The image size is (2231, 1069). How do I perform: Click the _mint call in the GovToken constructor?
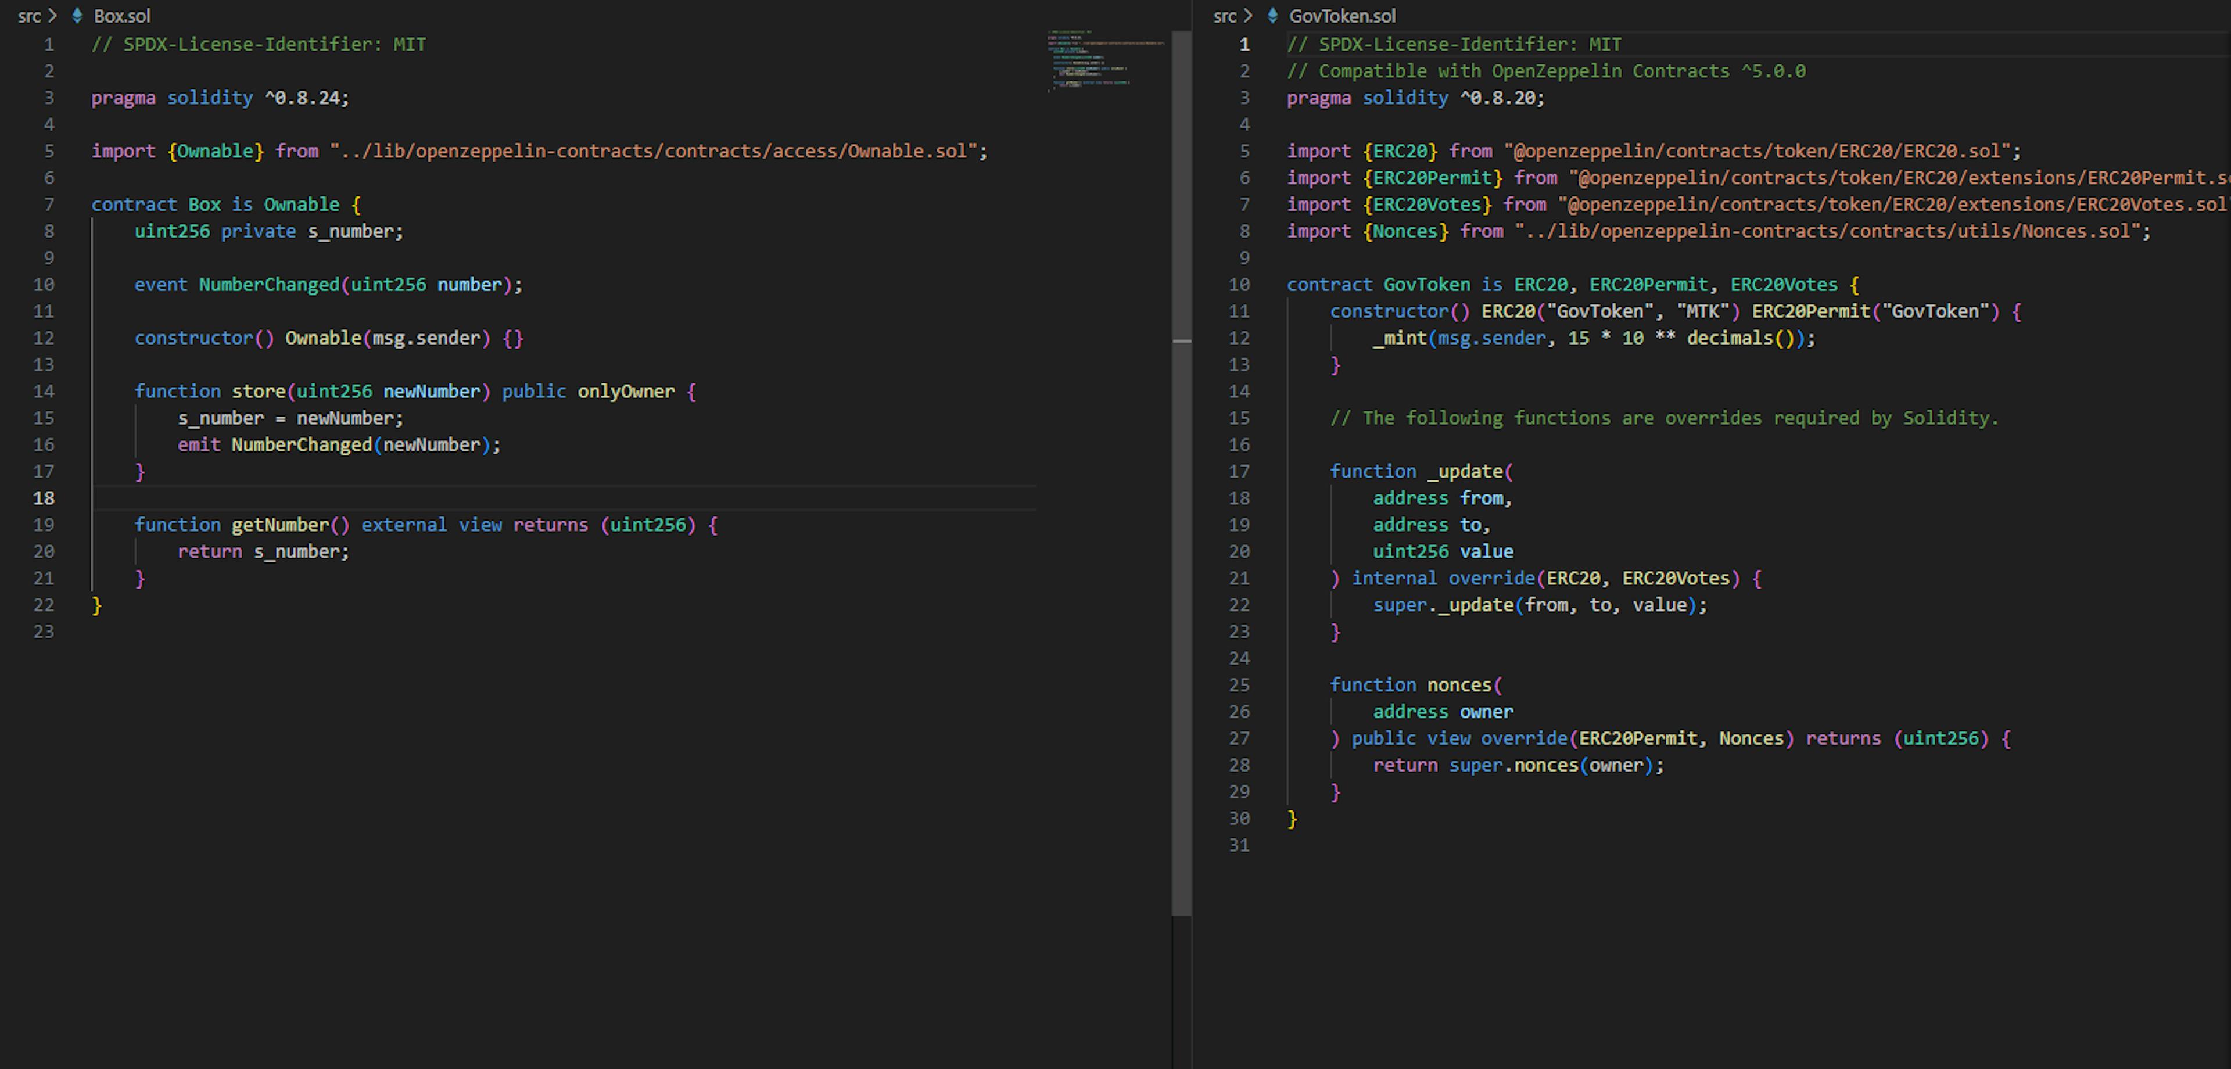[x=1400, y=338]
